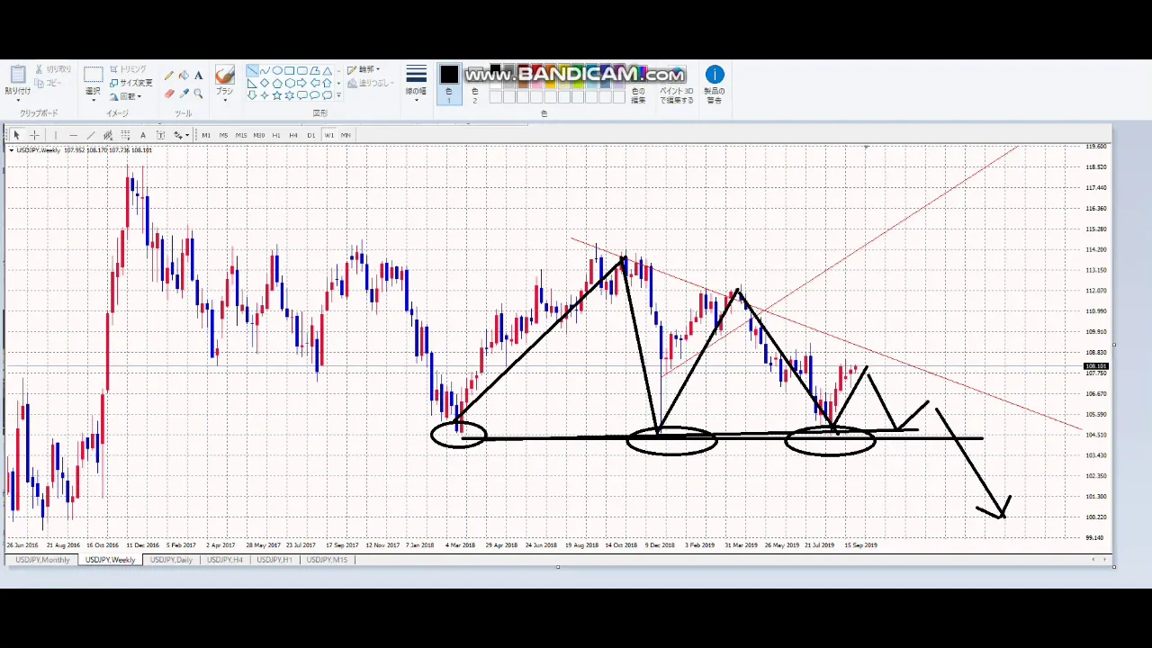This screenshot has width=1152, height=648.
Task: Open the Fill (塗りつぶし) dropdown
Action: 371,83
